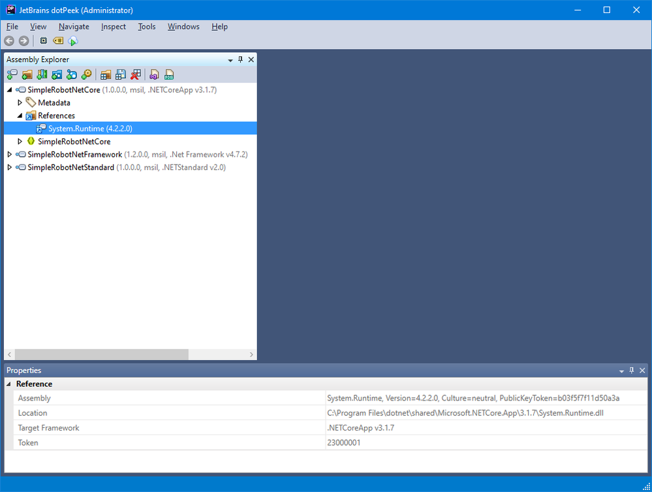Click the Location path value System.Runtime.dll
This screenshot has width=652, height=492.
coord(465,413)
